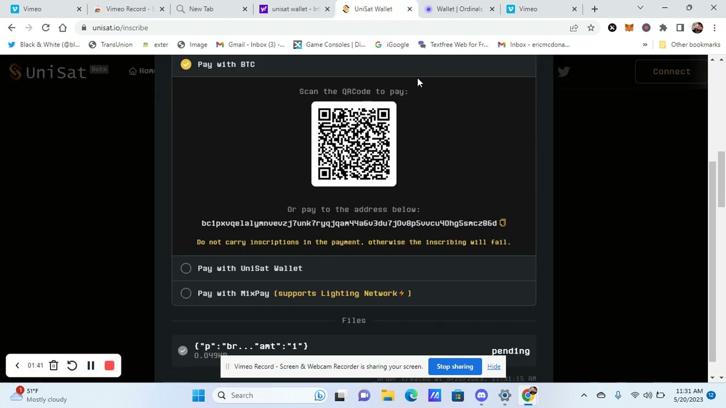726x408 pixels.
Task: Click the taskbar Search box
Action: coord(269,396)
